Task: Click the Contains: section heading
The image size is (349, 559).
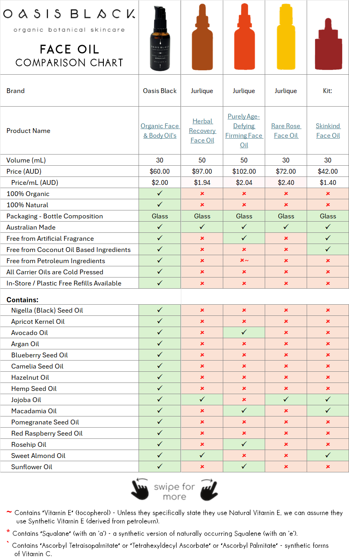Action: 22,300
